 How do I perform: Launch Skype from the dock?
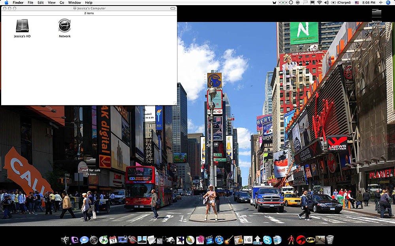tap(267, 240)
